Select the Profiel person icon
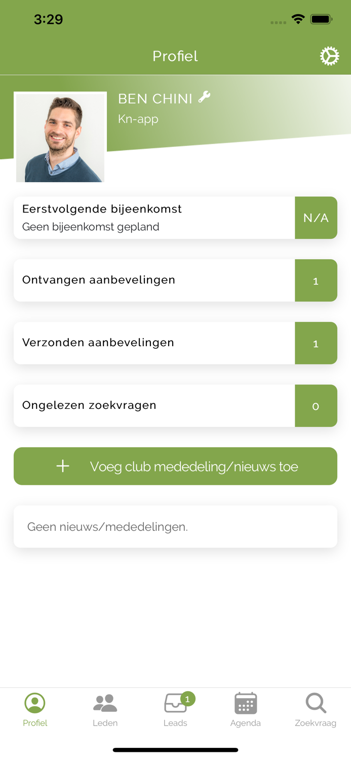Viewport: 351px width, 759px height. pos(35,703)
